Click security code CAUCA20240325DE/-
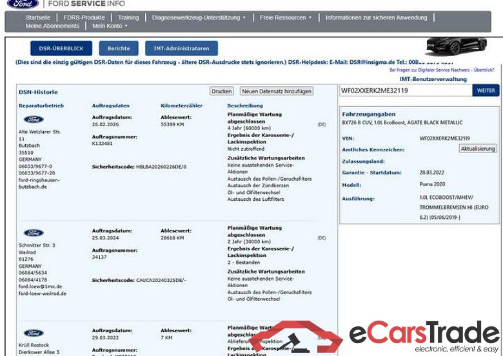 [161, 280]
